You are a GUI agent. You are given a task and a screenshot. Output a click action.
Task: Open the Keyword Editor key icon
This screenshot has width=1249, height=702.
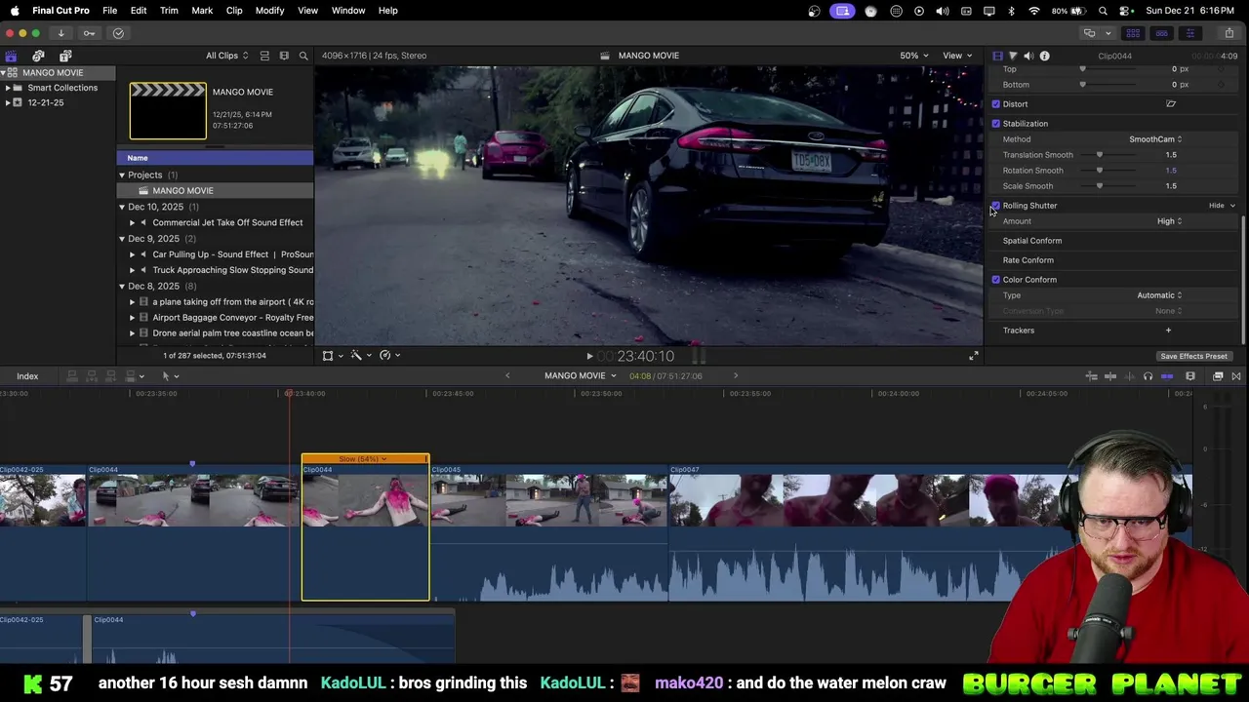tap(89, 33)
